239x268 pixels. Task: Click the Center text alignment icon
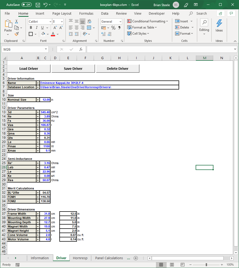(77, 28)
